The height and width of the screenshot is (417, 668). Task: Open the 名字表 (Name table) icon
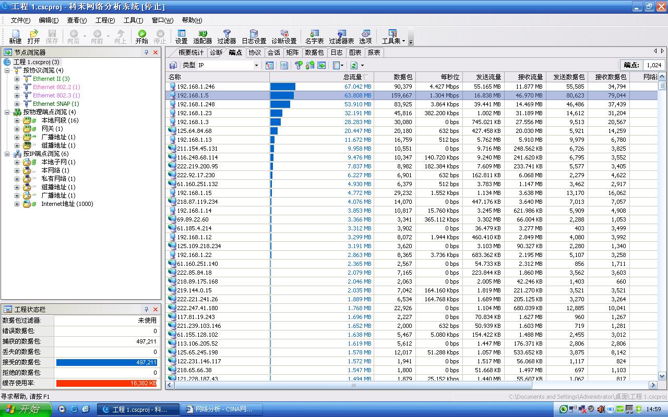[x=314, y=36]
